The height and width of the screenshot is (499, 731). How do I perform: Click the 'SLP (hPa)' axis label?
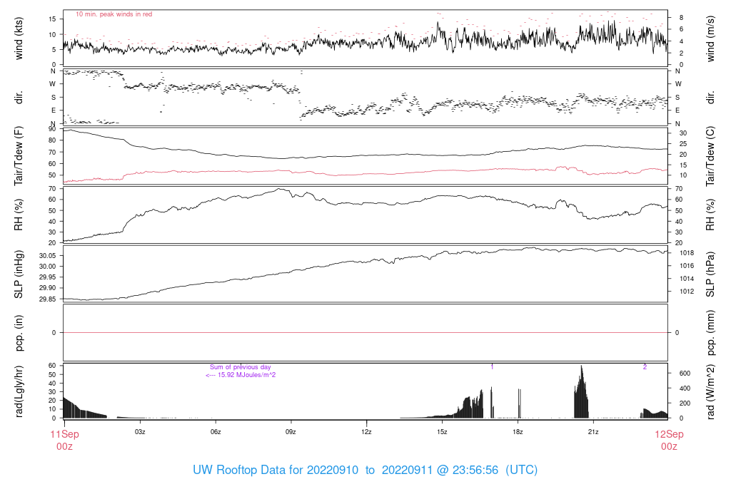(x=710, y=274)
